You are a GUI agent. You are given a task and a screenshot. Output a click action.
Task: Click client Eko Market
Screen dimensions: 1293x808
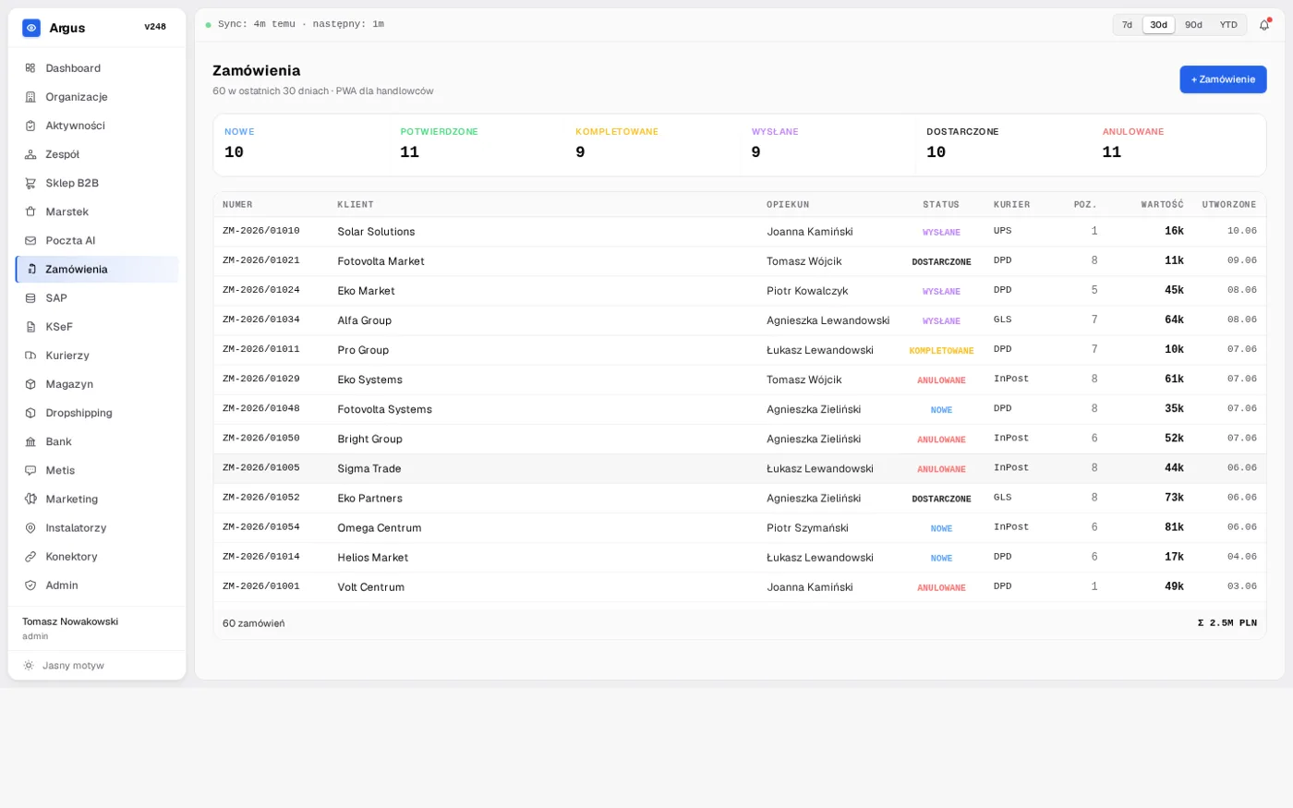coord(366,291)
